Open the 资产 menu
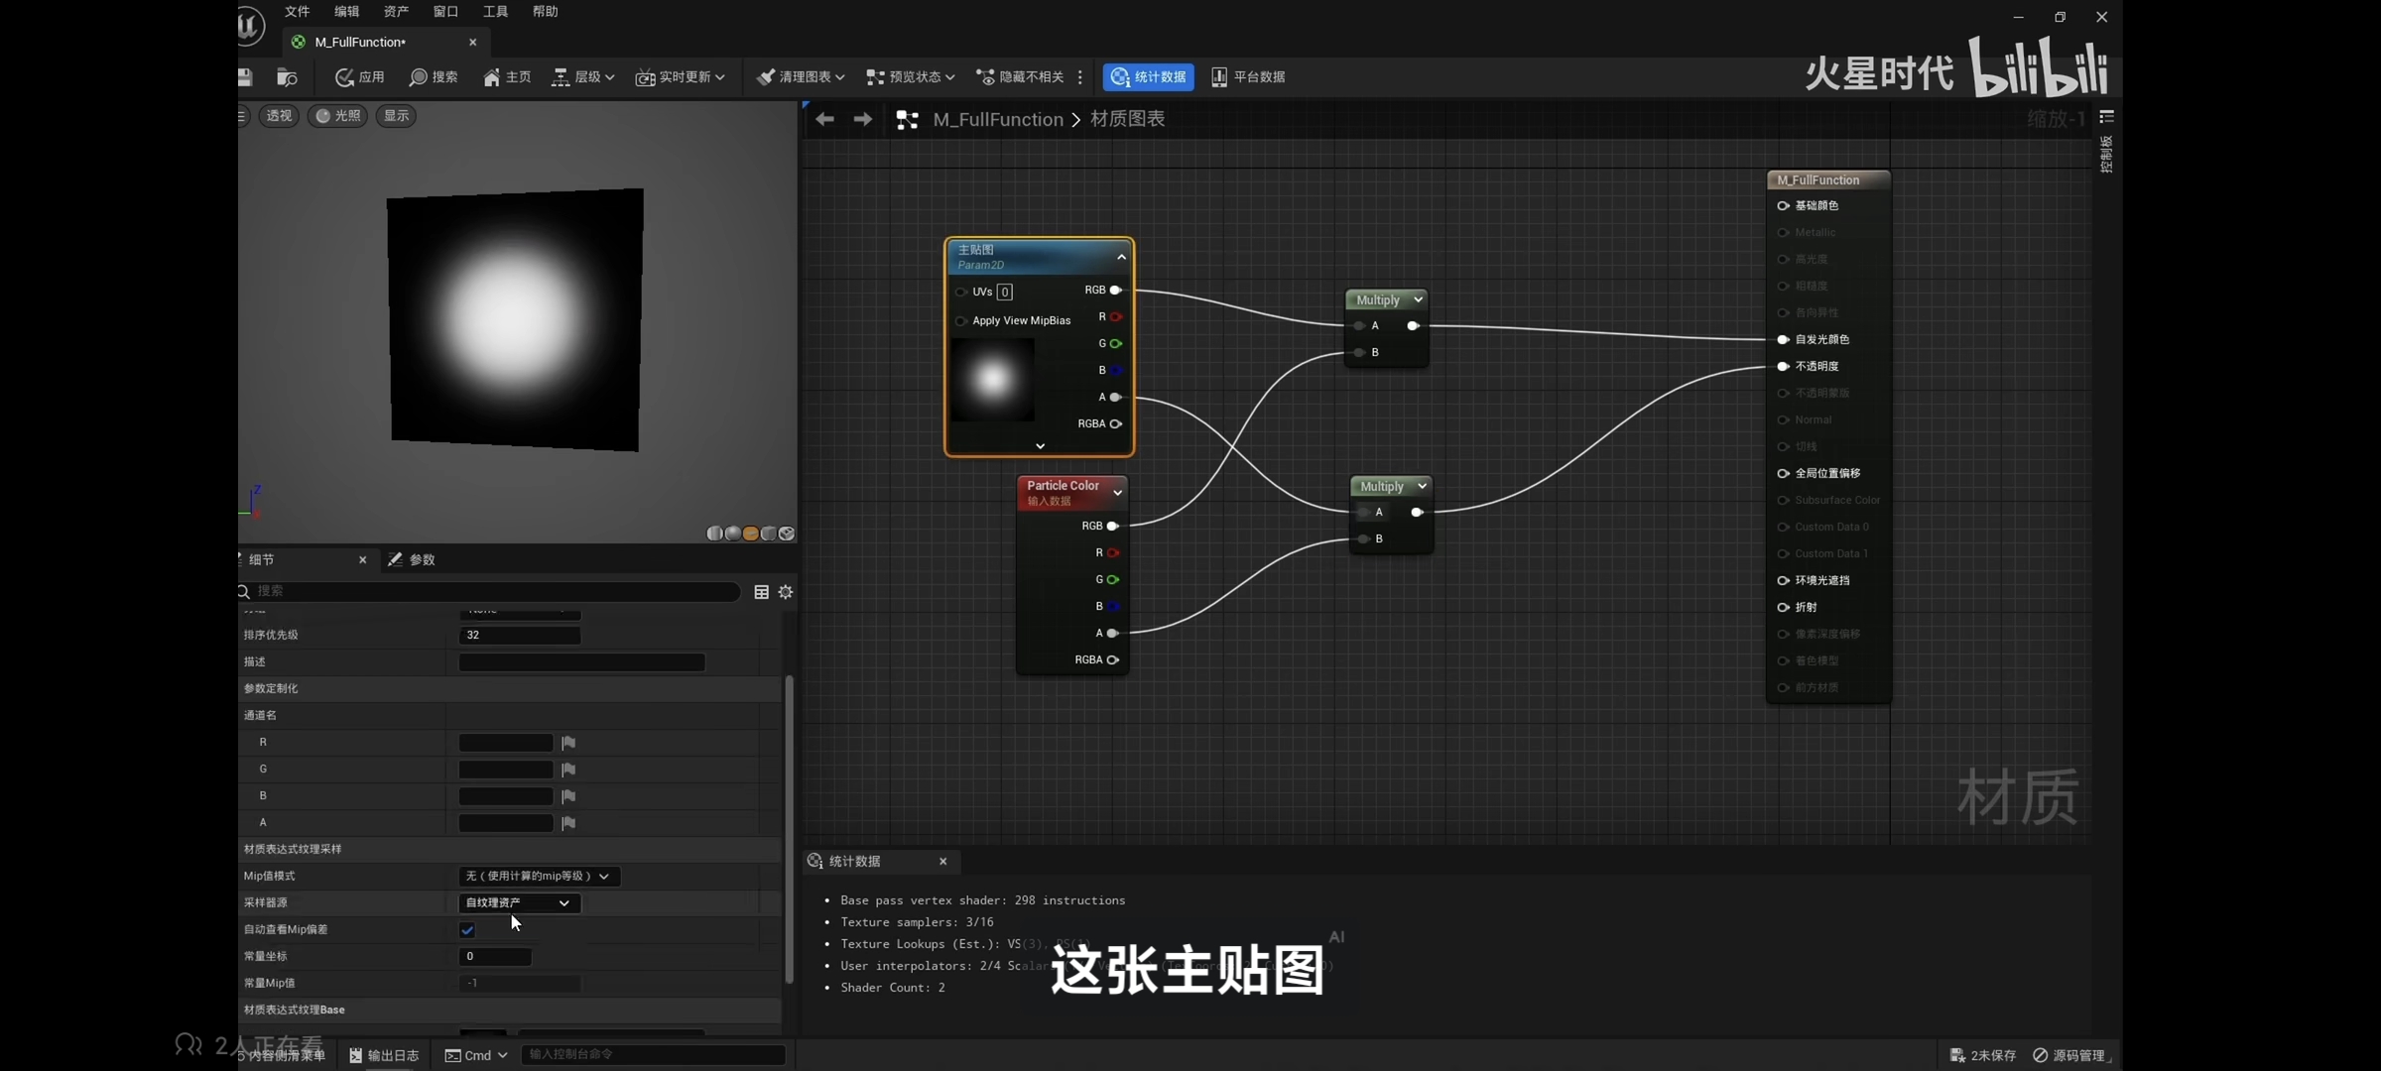Viewport: 2381px width, 1071px height. (x=396, y=12)
